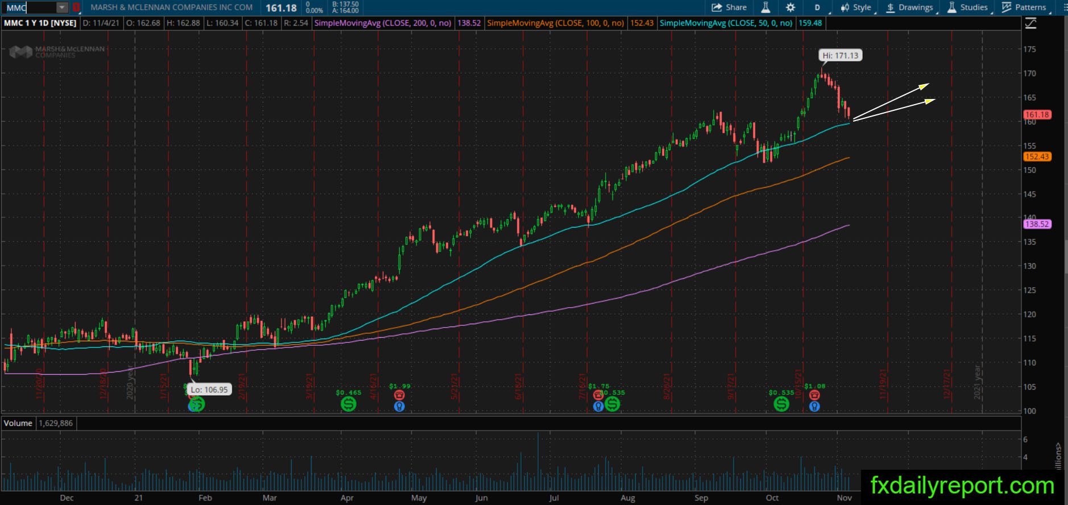Click the 1,629,886 volume value
Image resolution: width=1068 pixels, height=505 pixels.
coord(56,423)
